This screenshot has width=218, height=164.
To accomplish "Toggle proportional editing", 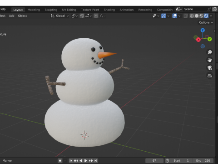I will (x=96, y=16).
